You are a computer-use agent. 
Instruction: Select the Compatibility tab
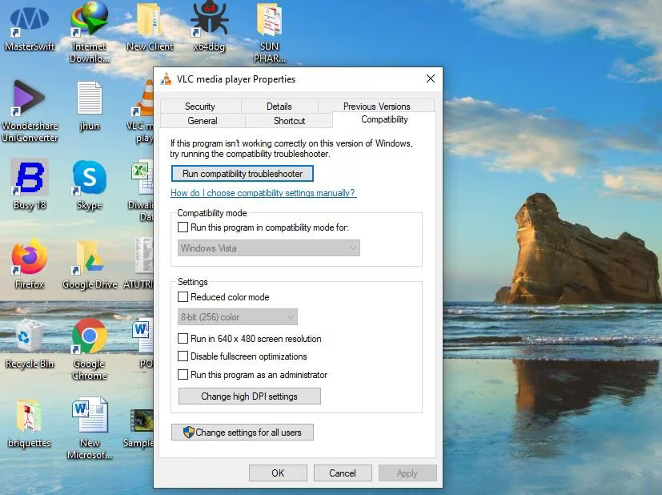[x=384, y=119]
